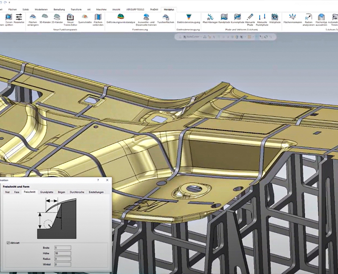Screen dimensions: 338x274
Task: Open the Modellieren ribbon tab
Action: [x=42, y=9]
